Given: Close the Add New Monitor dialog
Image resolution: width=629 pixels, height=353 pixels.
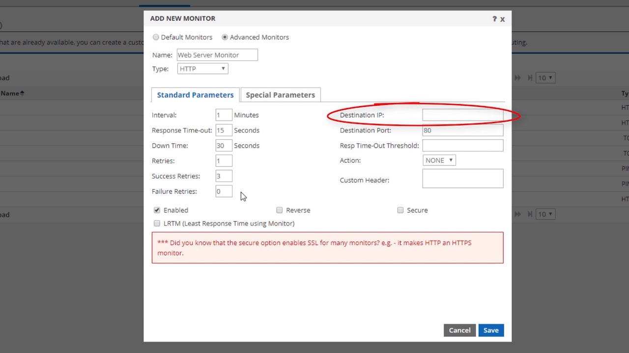Looking at the screenshot, I should coord(502,19).
